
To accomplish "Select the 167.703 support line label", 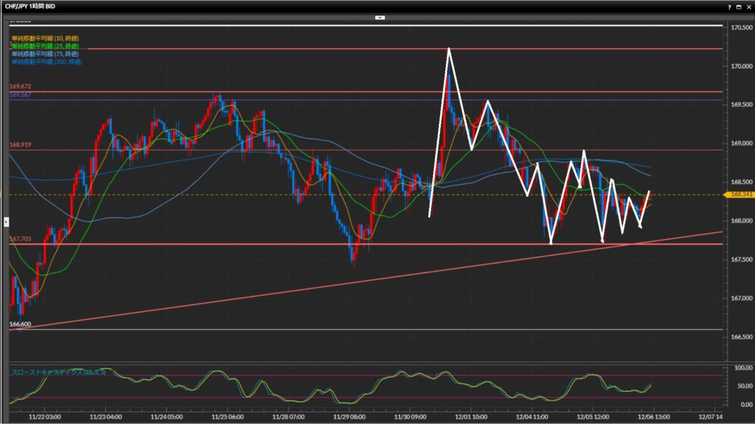I will (20, 239).
